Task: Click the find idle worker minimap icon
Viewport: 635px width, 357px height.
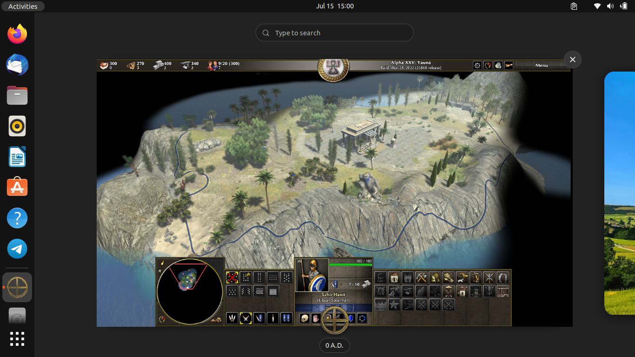Action: click(x=216, y=319)
